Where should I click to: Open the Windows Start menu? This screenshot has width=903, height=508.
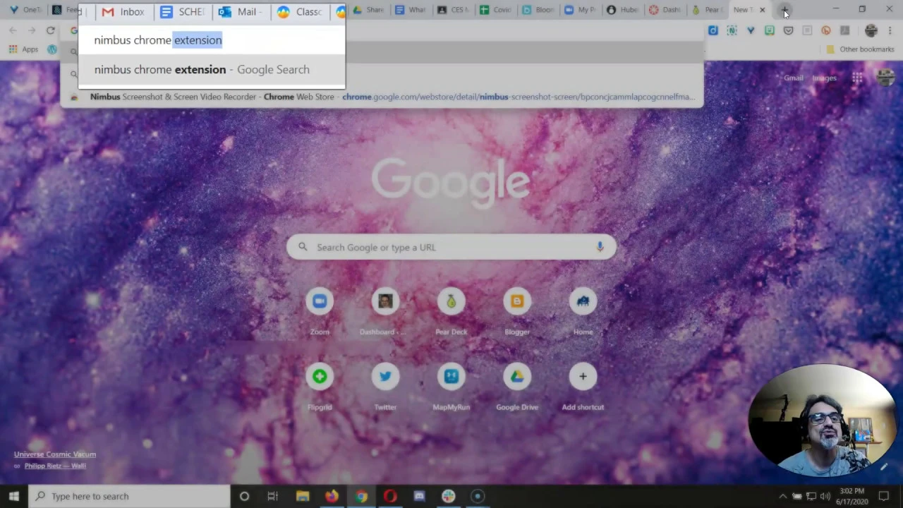tap(14, 496)
